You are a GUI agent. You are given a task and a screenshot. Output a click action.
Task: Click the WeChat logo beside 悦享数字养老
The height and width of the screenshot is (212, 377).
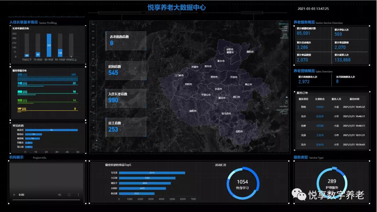300,195
